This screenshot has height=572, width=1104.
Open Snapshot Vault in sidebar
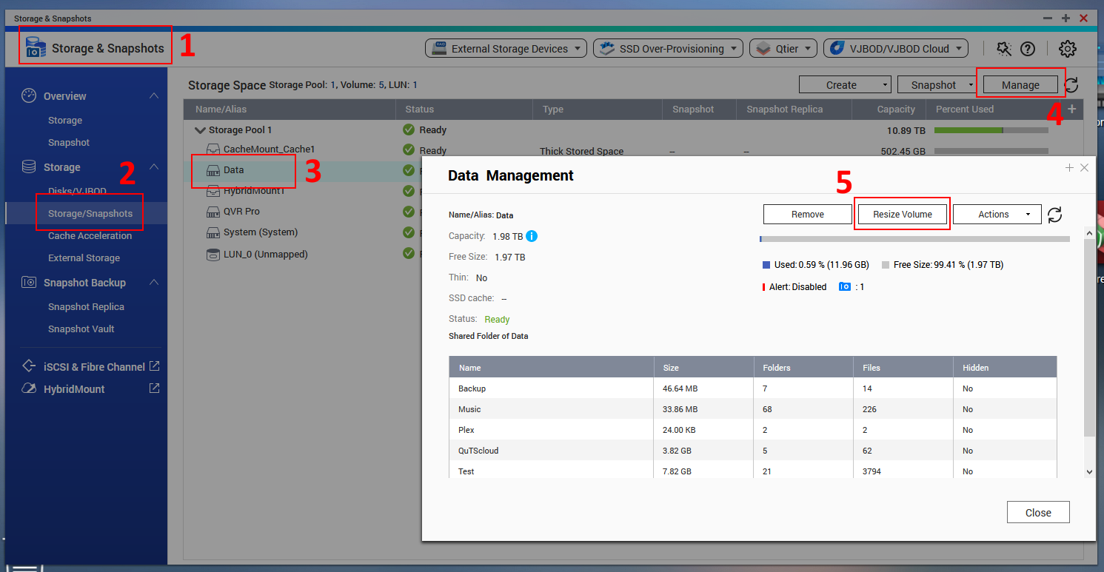coord(81,329)
